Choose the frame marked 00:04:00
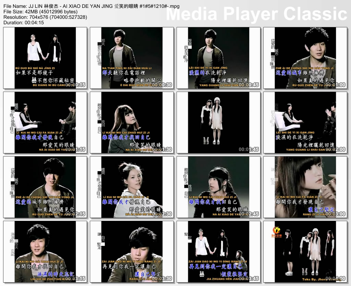This screenshot has width=351, height=286. click(x=305, y=251)
